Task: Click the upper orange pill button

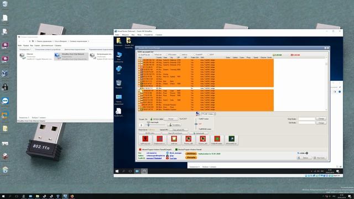Action: point(191,154)
